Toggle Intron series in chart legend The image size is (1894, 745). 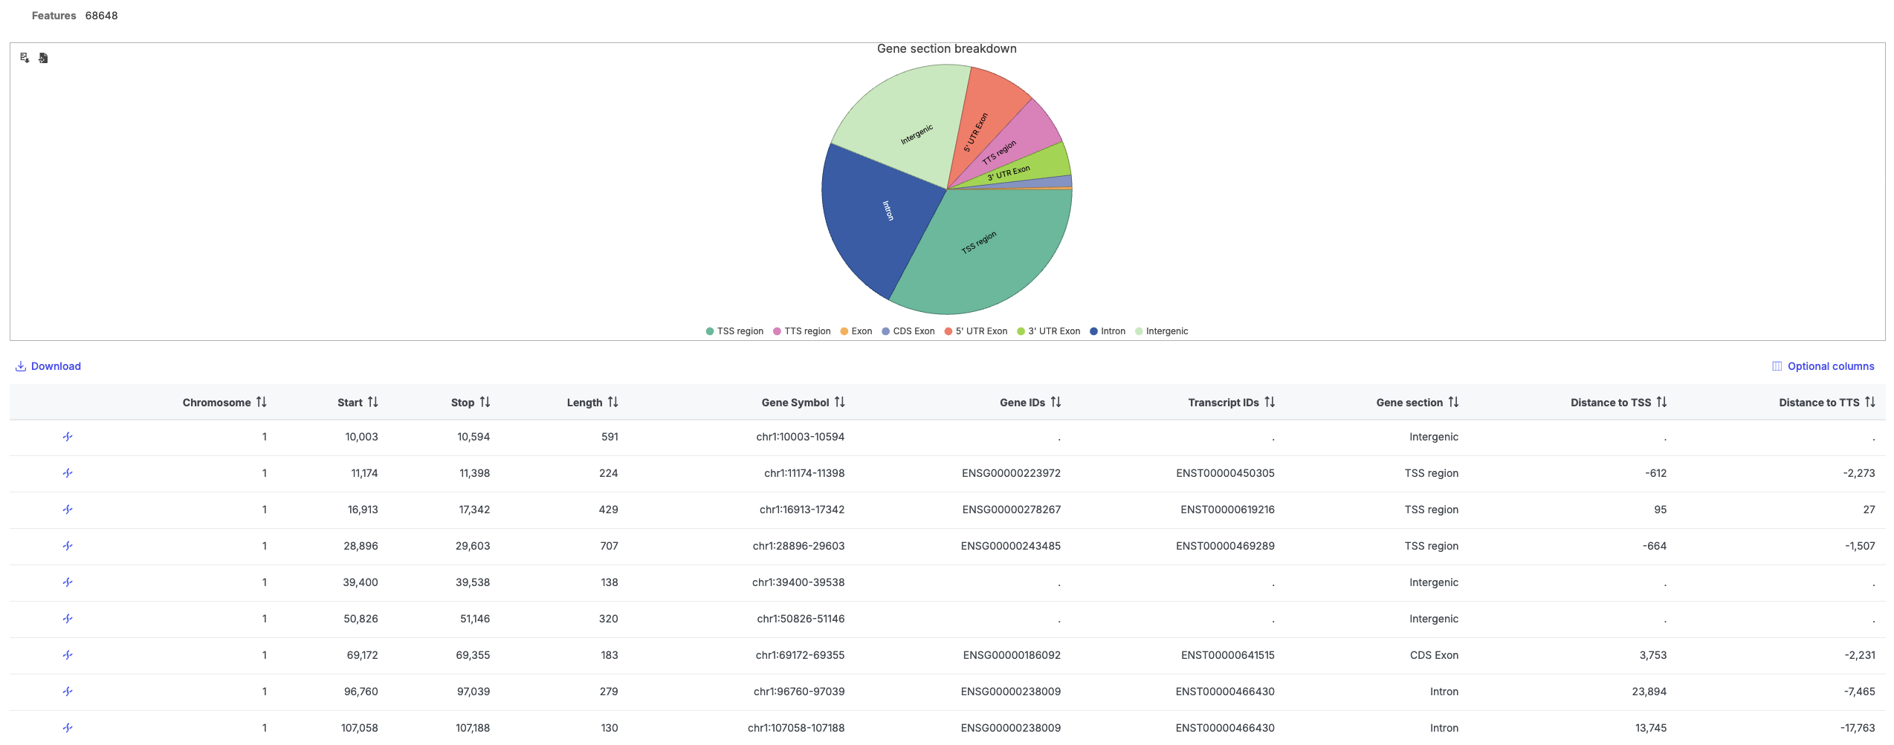(1107, 331)
